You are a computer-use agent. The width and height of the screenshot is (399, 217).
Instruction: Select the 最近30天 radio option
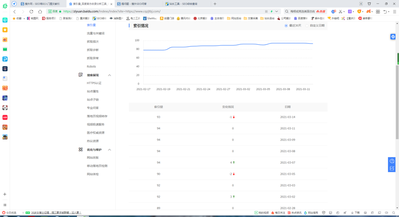tap(286, 25)
